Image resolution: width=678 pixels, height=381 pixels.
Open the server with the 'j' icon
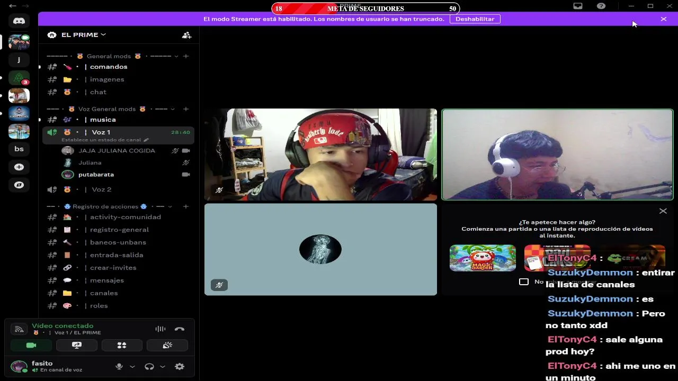tap(19, 60)
